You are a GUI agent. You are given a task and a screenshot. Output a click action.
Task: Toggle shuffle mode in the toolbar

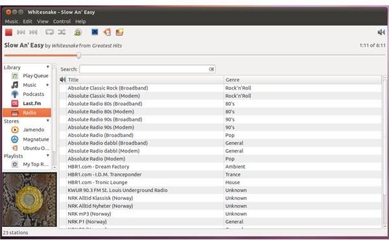tap(62, 32)
